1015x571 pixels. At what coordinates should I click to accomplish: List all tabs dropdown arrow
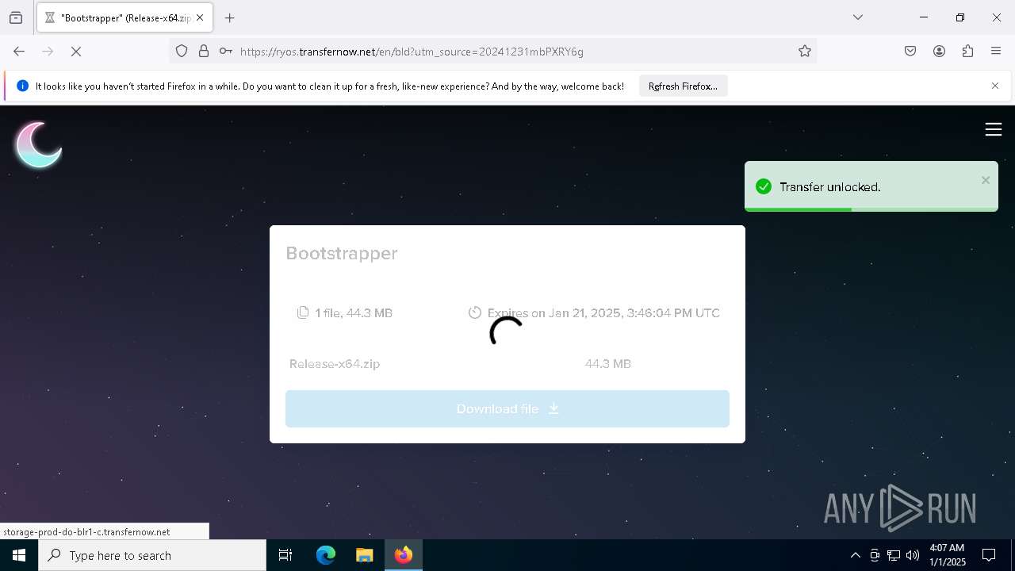coord(858,17)
